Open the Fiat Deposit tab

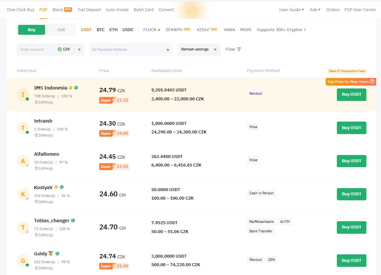click(x=89, y=10)
